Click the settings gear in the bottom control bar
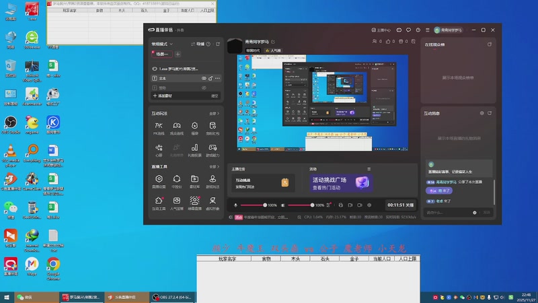This screenshot has width=538, height=303. pos(369,205)
